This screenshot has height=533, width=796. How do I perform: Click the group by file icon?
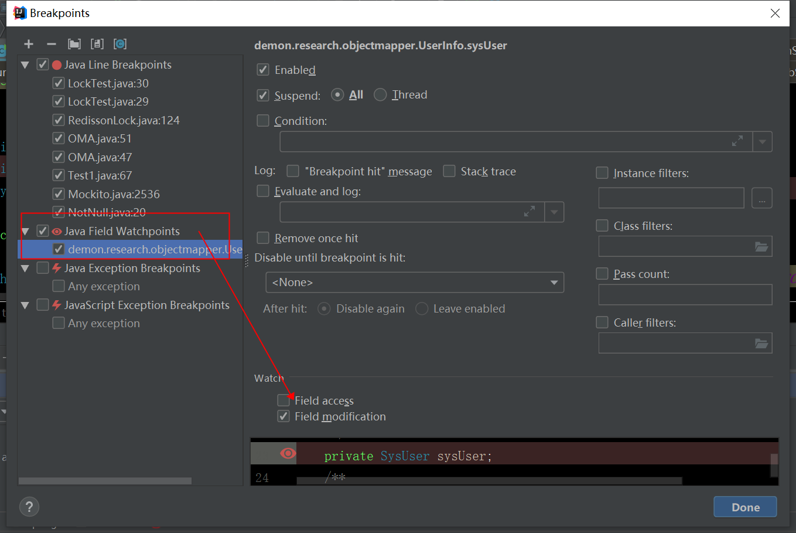(x=97, y=44)
